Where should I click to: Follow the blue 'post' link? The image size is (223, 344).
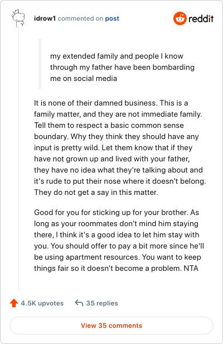(x=112, y=18)
